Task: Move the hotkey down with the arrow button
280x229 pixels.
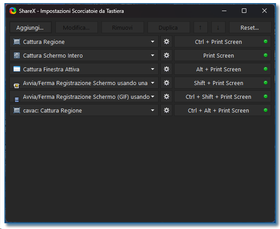Action: (218, 27)
